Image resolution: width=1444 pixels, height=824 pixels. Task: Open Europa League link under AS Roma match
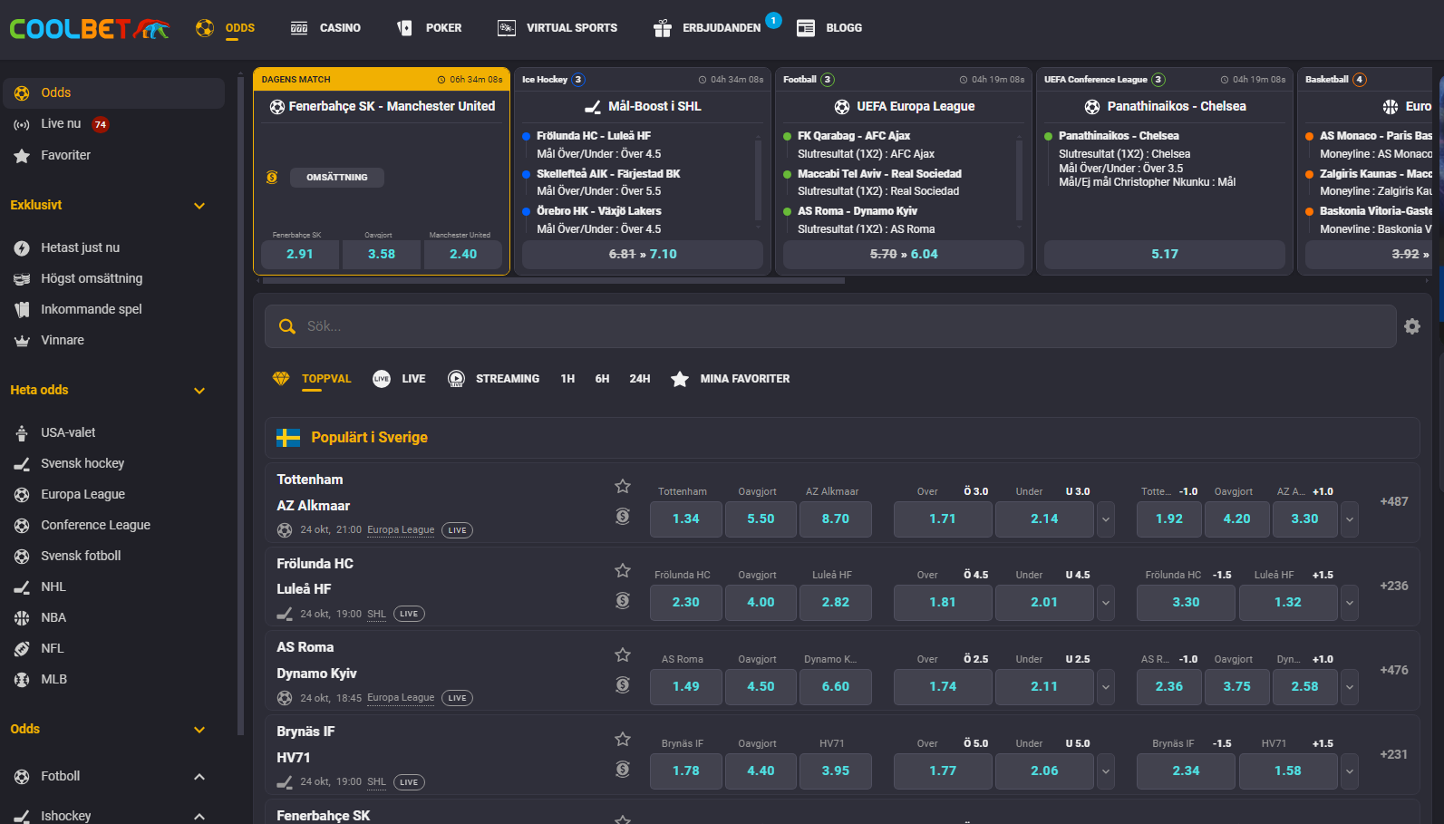click(401, 698)
